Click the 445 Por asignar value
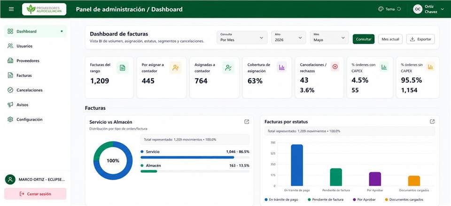This screenshot has height=206, width=451. (148, 81)
